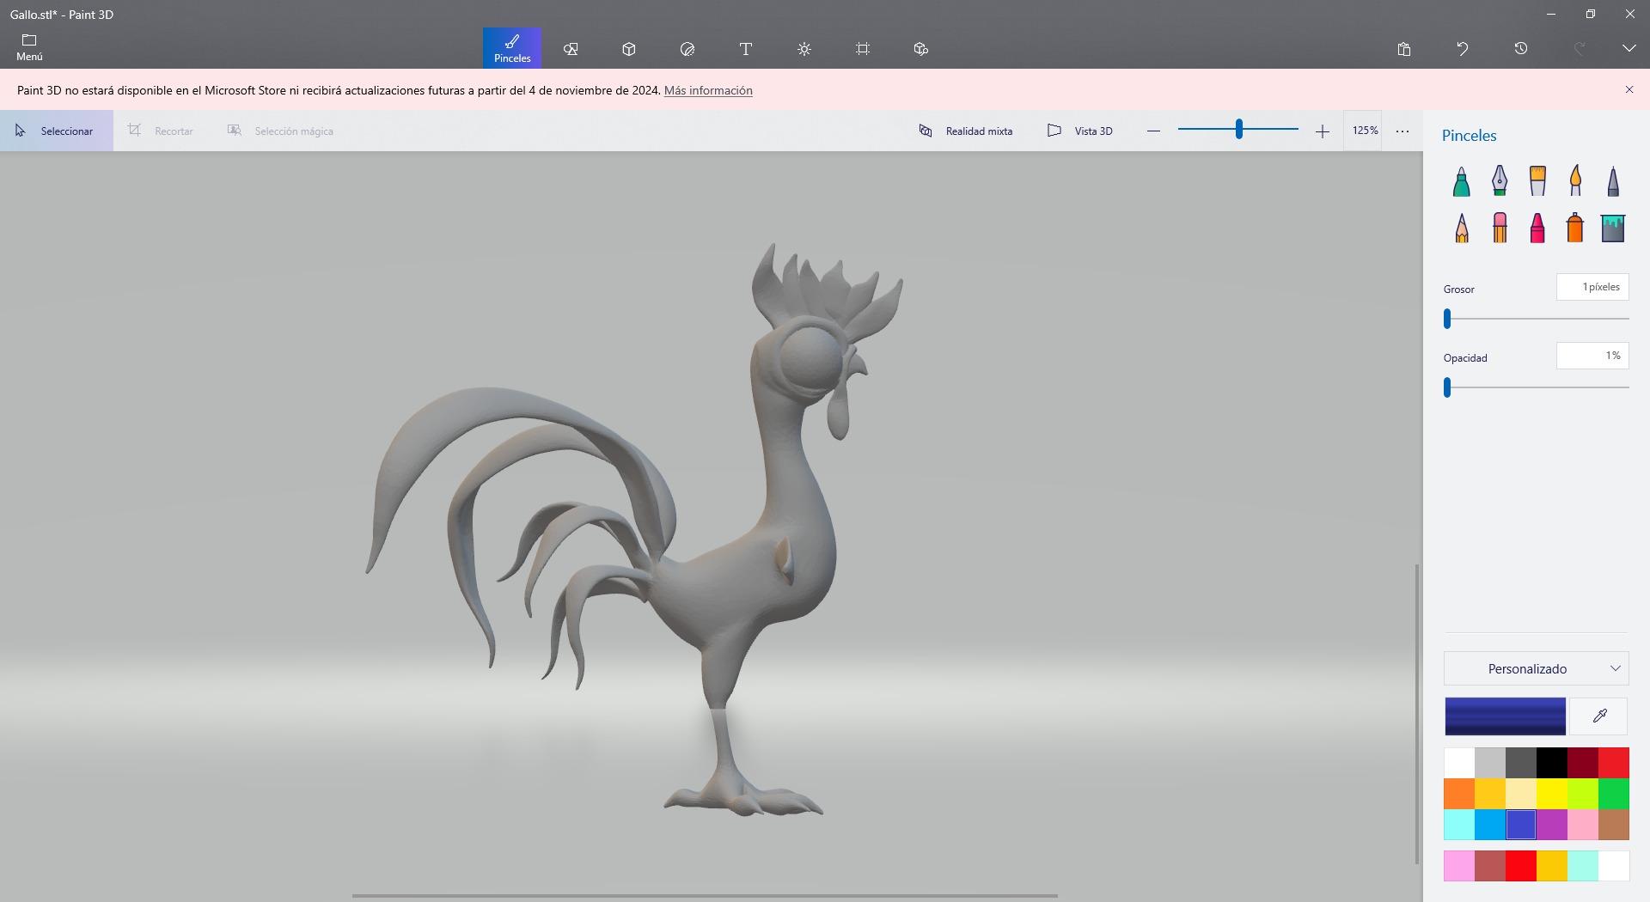Pick the green color swatch
This screenshot has width=1650, height=902.
1614,794
